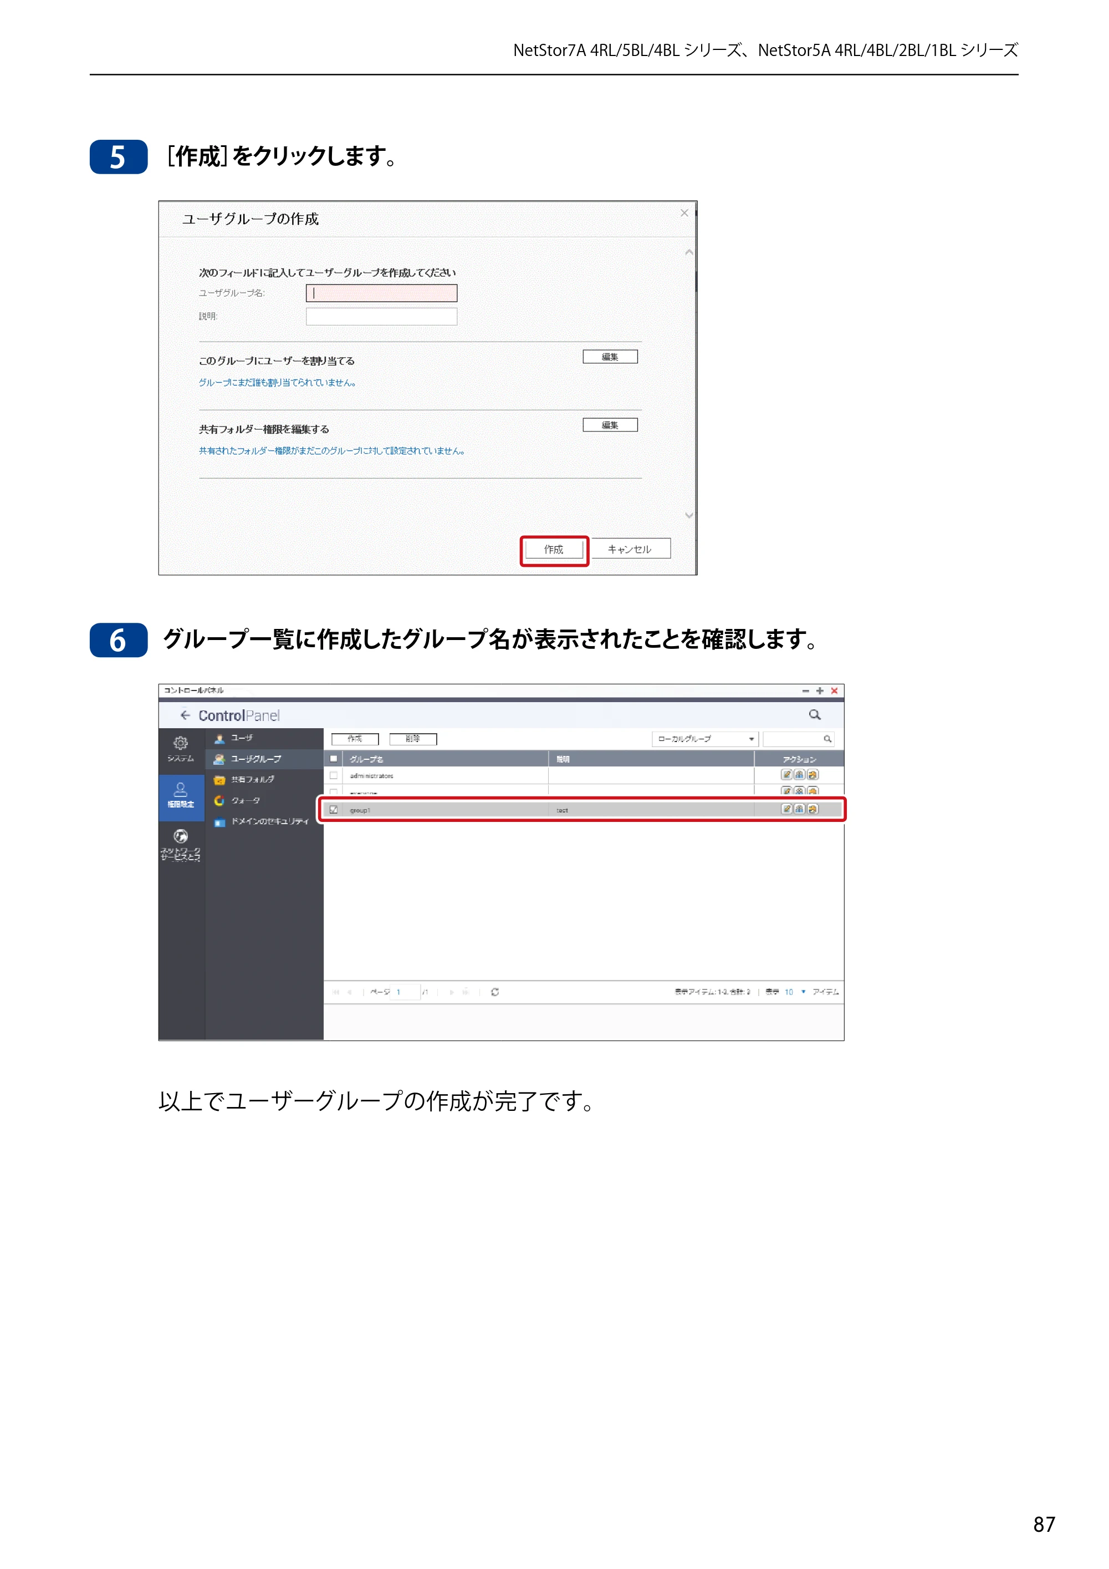Click the group search field magnifier icon
This screenshot has height=1569, width=1109.
pyautogui.click(x=827, y=739)
